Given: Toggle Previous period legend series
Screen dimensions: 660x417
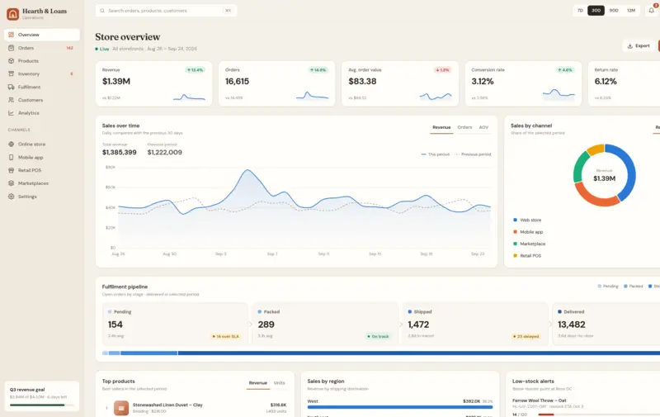Looking at the screenshot, I should click(473, 154).
